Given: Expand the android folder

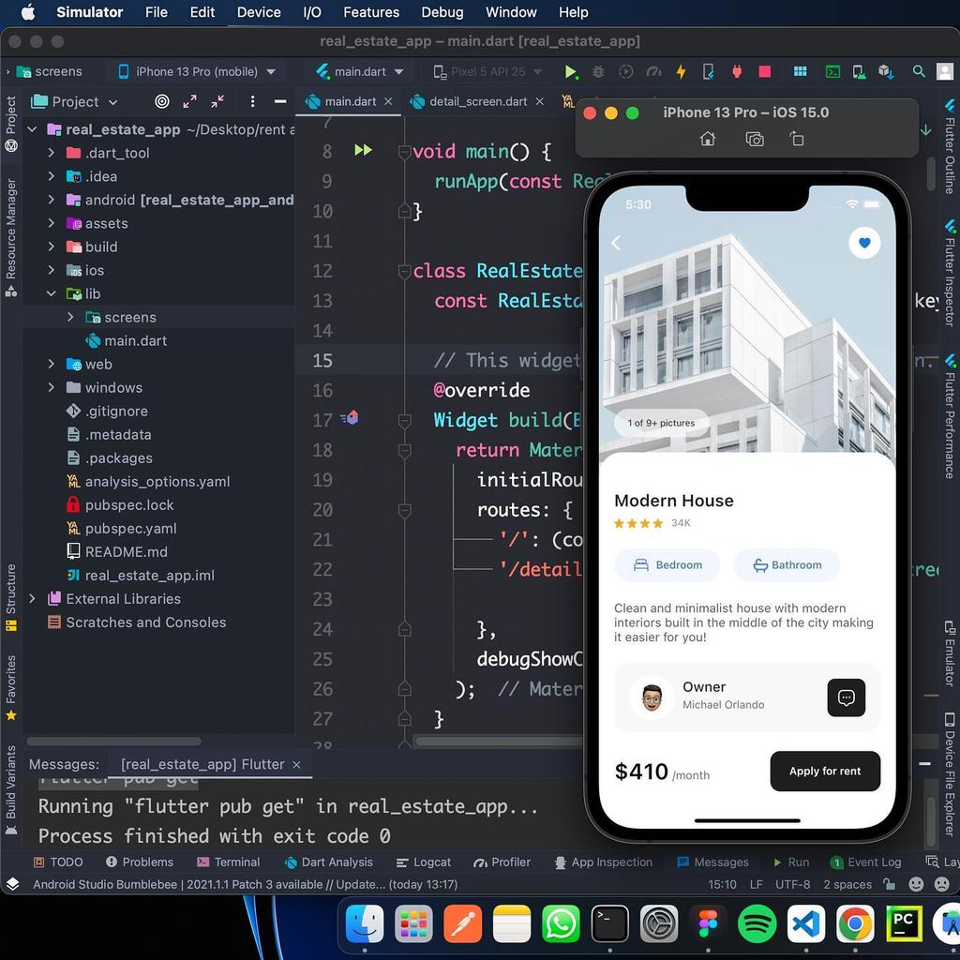Looking at the screenshot, I should (x=52, y=200).
